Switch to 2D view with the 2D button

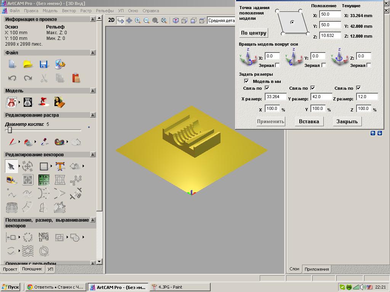pos(111,21)
